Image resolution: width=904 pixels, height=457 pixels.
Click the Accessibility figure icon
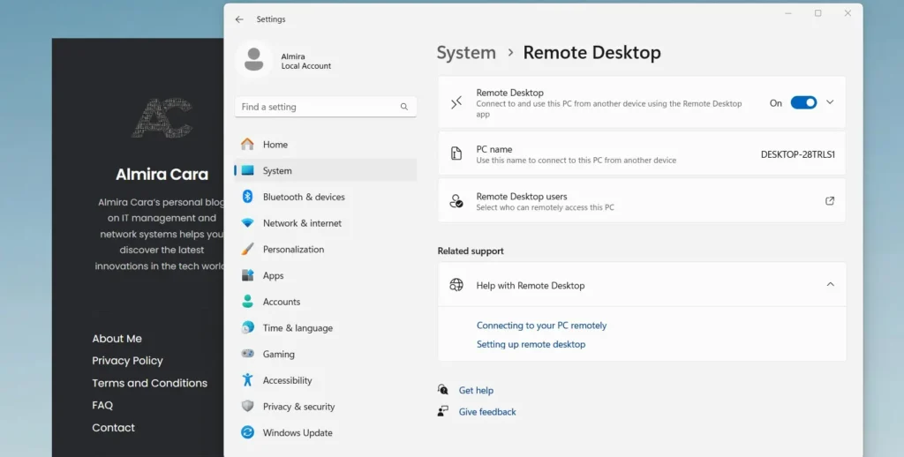247,379
